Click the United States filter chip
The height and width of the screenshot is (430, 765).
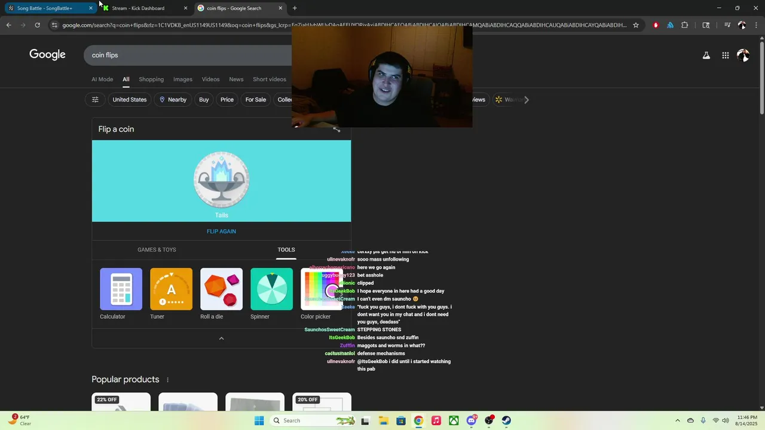pyautogui.click(x=130, y=100)
